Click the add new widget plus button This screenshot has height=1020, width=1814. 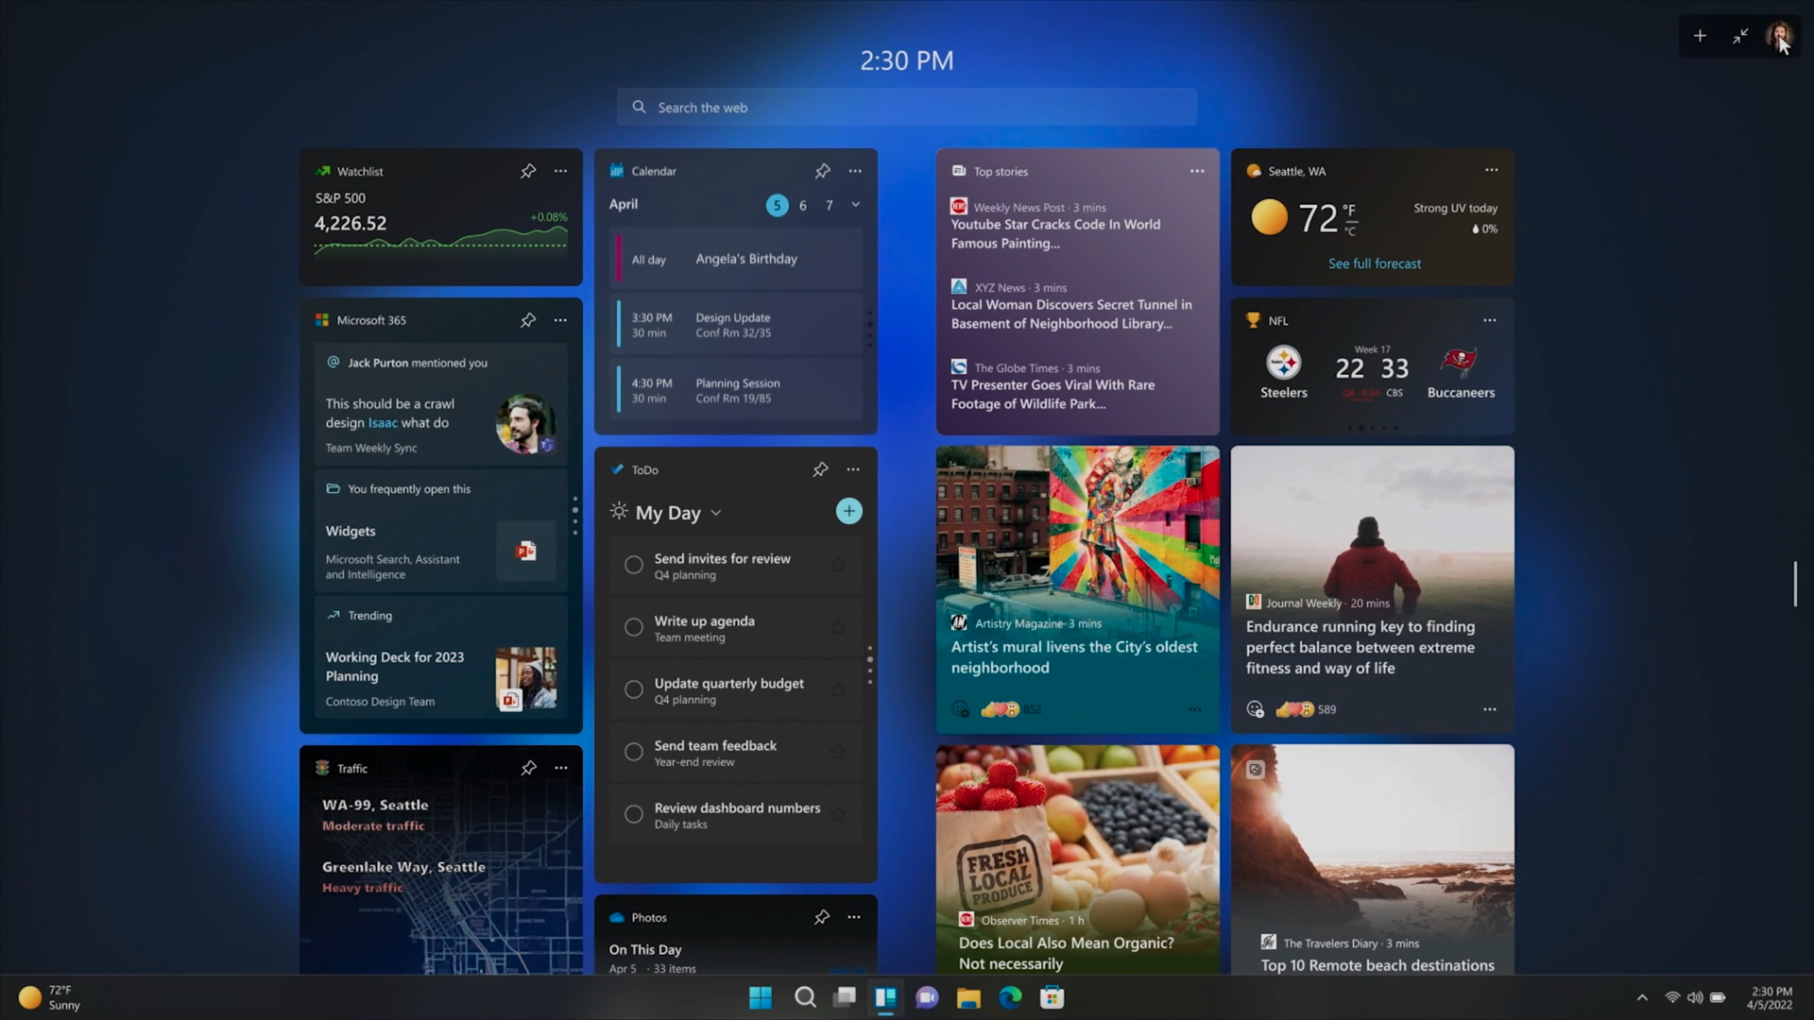(x=1700, y=35)
